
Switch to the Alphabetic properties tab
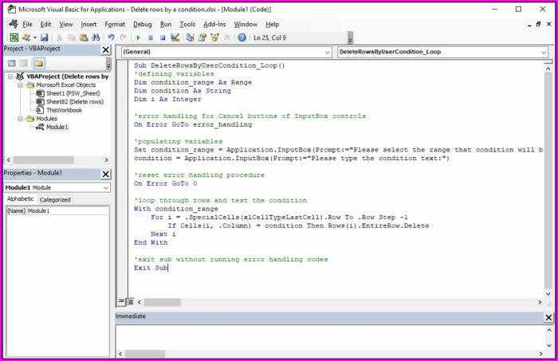20,198
